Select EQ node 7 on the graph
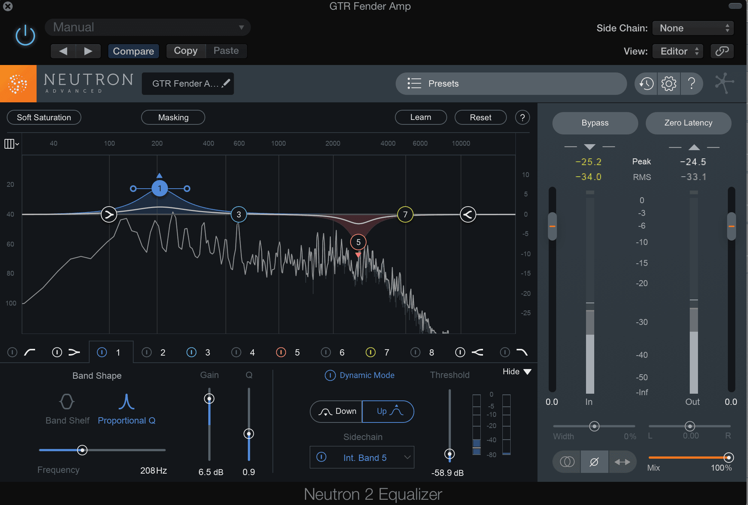 click(405, 214)
